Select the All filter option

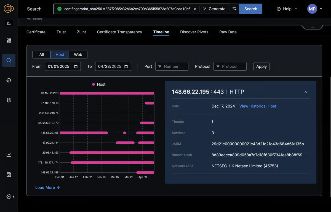41,55
